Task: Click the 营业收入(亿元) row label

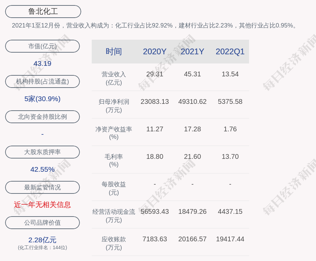Action: point(114,78)
